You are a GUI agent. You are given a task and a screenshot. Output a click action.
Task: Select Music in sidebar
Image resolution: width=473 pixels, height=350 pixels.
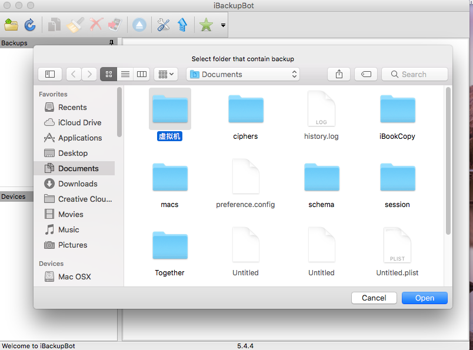[74, 229]
